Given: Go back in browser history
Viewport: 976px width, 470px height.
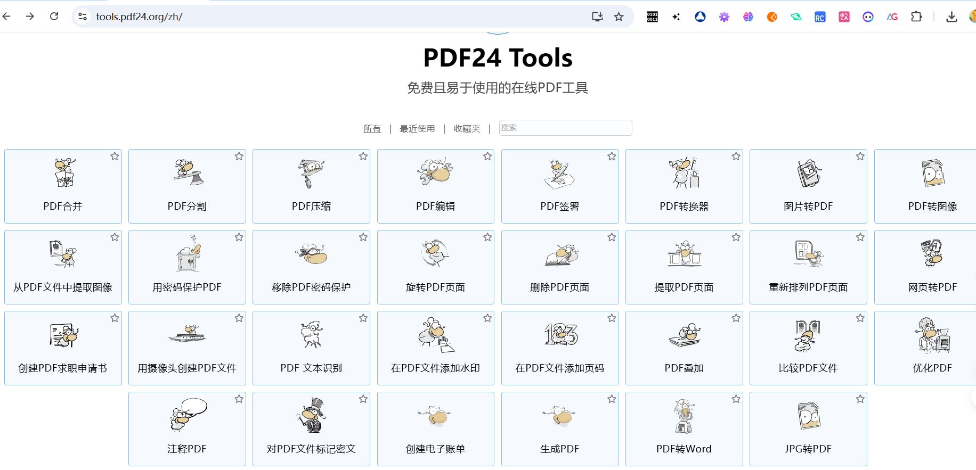Looking at the screenshot, I should pos(7,17).
